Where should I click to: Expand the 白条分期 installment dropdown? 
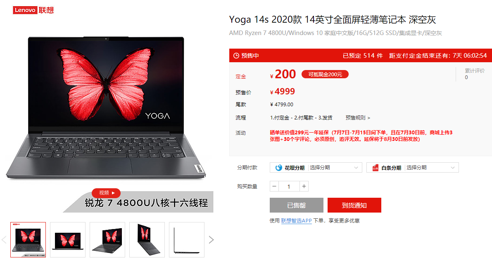[x=413, y=168]
